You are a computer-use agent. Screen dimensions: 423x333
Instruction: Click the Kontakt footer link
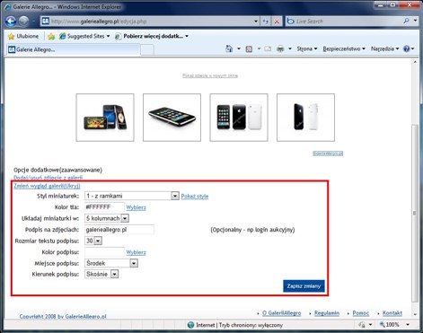tap(392, 313)
